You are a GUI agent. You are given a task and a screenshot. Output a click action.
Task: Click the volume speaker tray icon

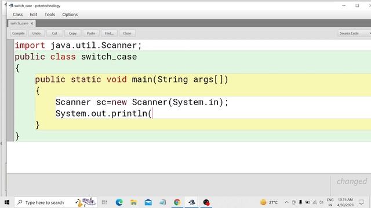[x=321, y=202]
